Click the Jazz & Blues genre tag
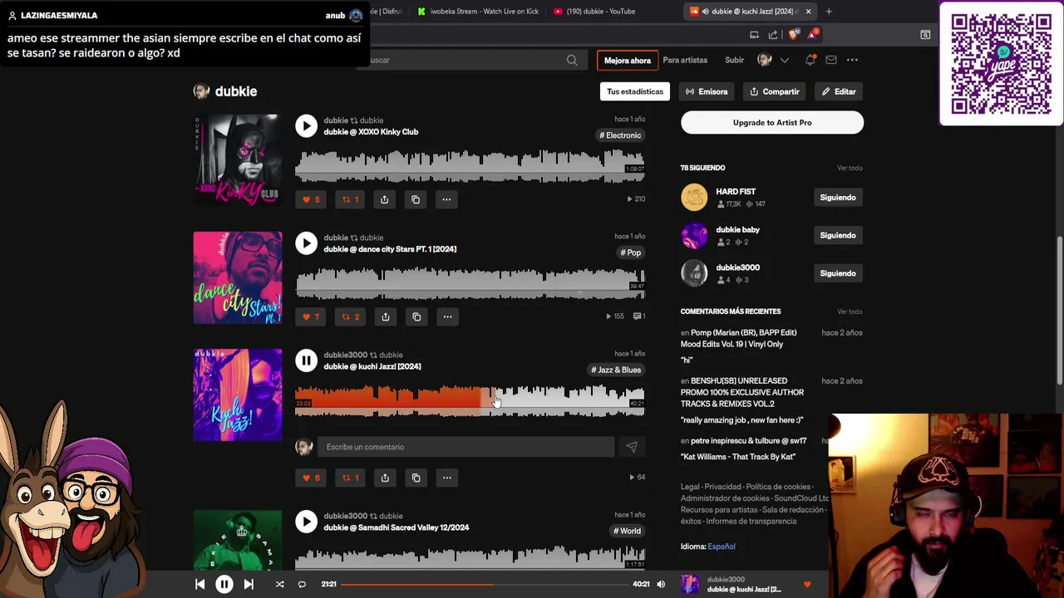The width and height of the screenshot is (1064, 598). click(616, 370)
